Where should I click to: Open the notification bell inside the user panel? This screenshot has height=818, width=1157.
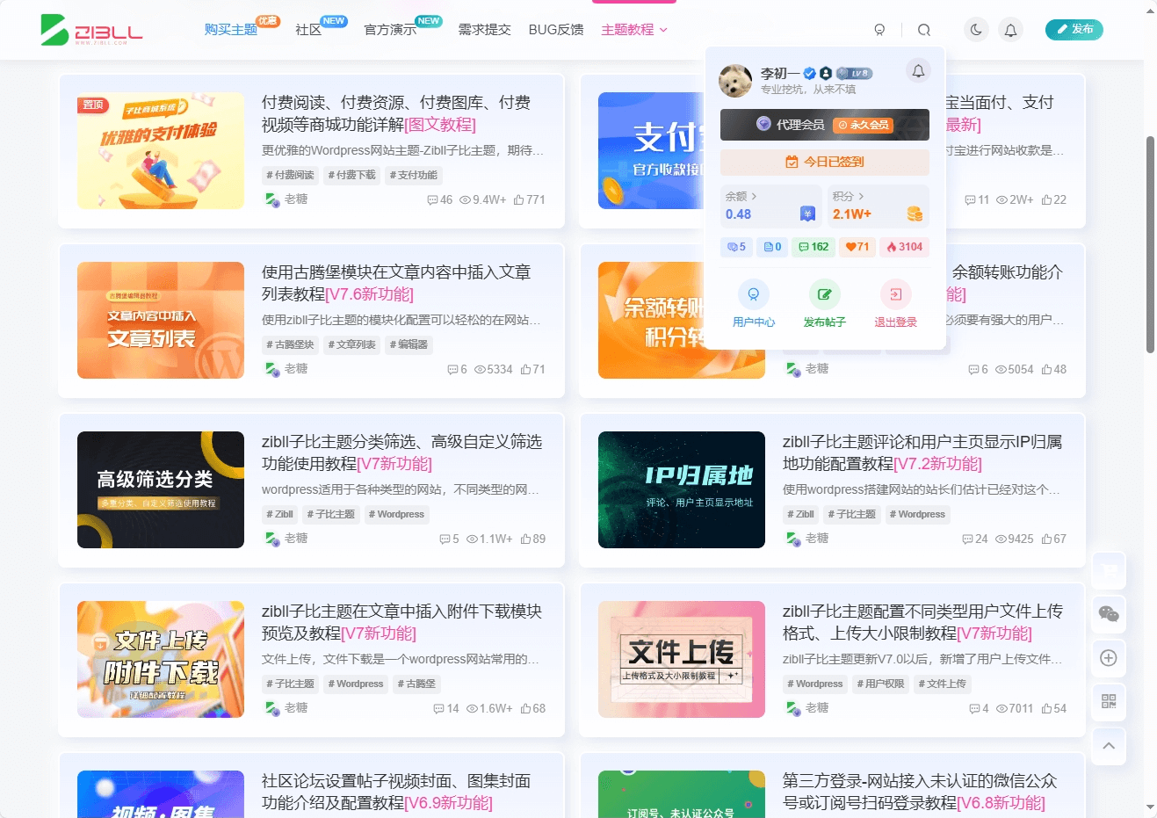click(917, 71)
